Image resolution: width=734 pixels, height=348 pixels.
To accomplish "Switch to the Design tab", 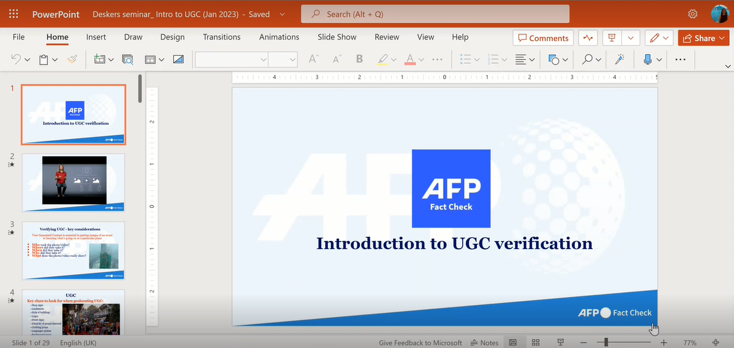I will pos(172,37).
